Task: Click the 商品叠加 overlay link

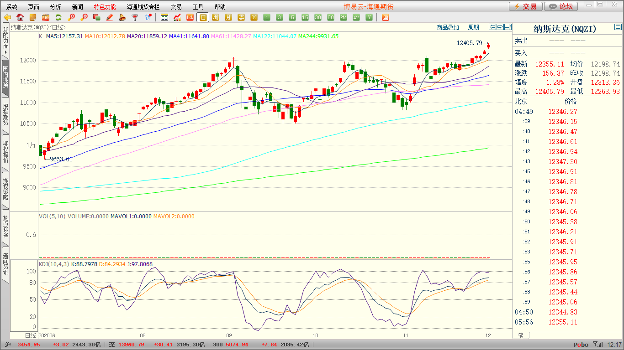Action: [448, 27]
